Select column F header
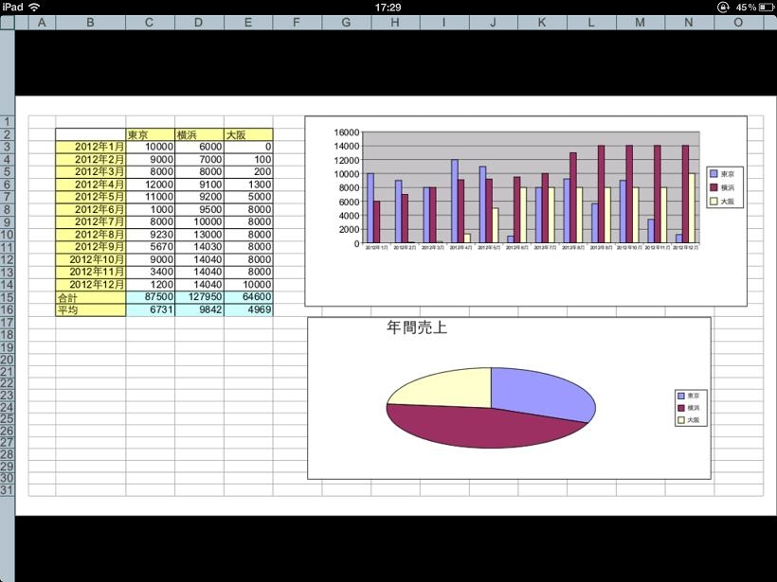This screenshot has height=582, width=777. (298, 23)
